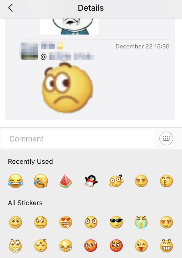
Task: Tap the large frowning sticker in comment
Action: tap(67, 88)
